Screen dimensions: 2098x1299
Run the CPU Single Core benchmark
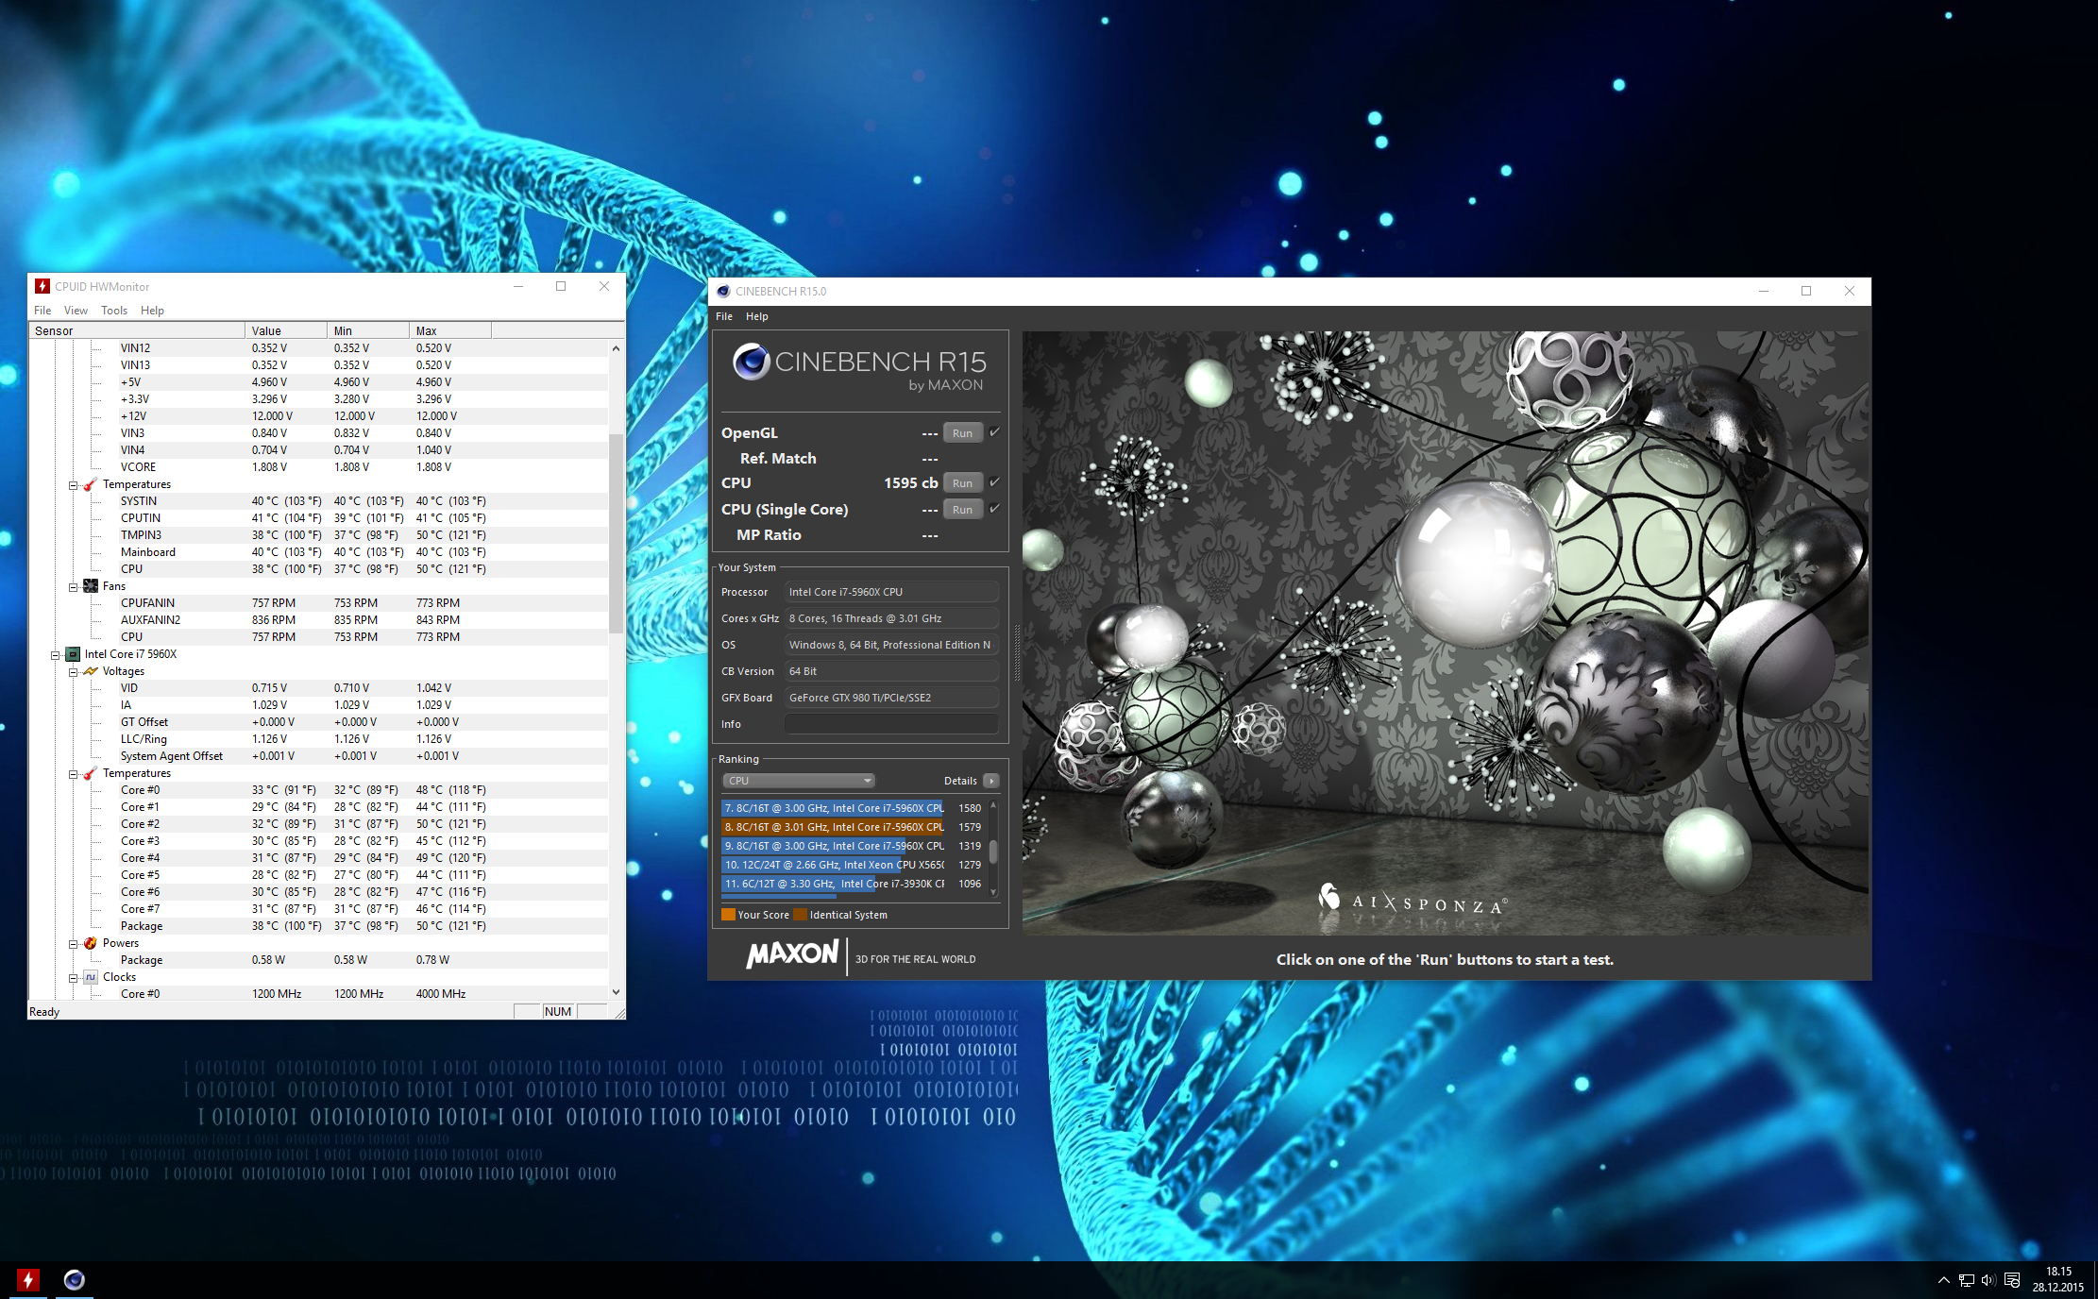[962, 509]
